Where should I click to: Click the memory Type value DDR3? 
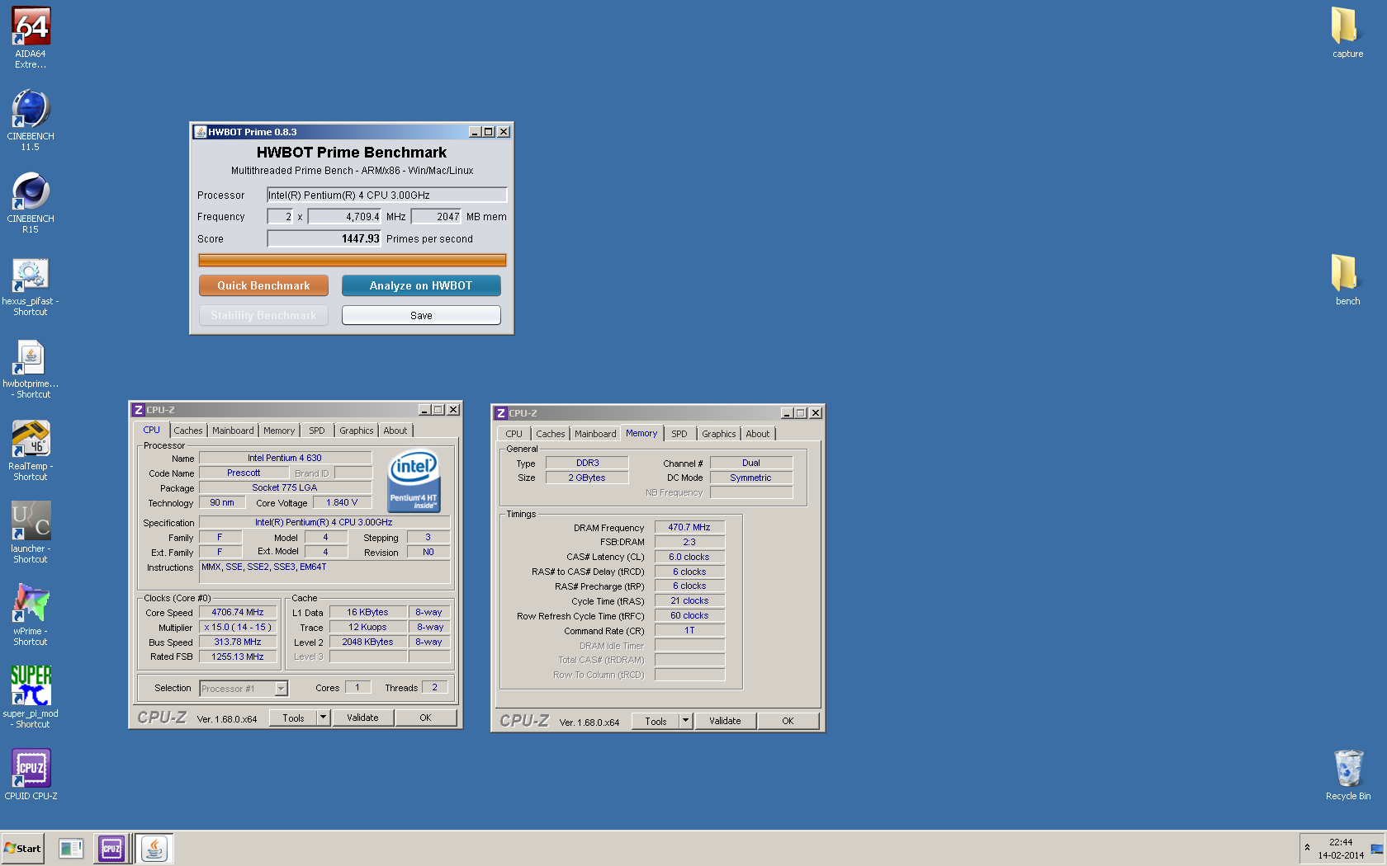pyautogui.click(x=588, y=463)
